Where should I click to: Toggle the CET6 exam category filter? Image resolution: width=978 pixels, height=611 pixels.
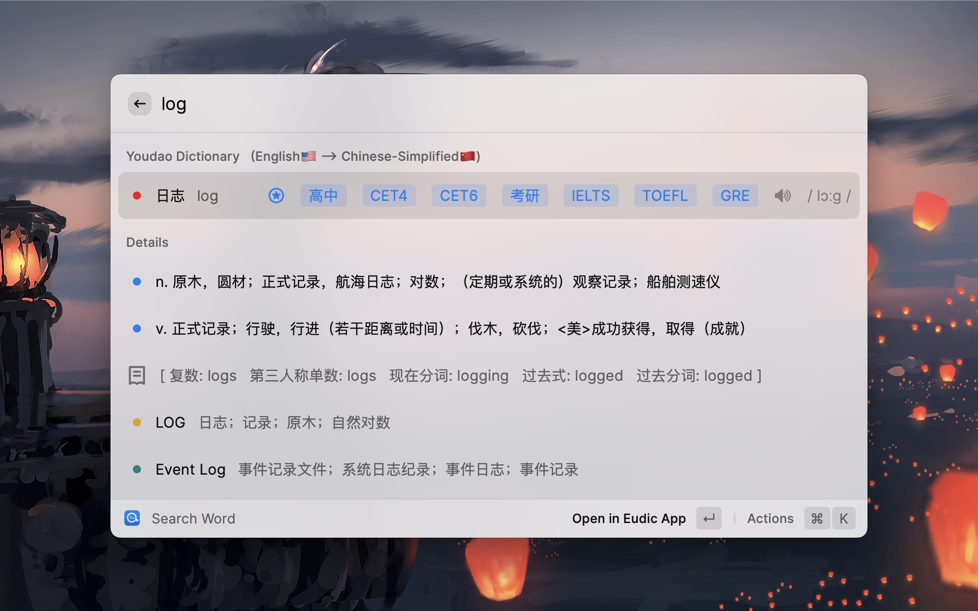point(458,196)
